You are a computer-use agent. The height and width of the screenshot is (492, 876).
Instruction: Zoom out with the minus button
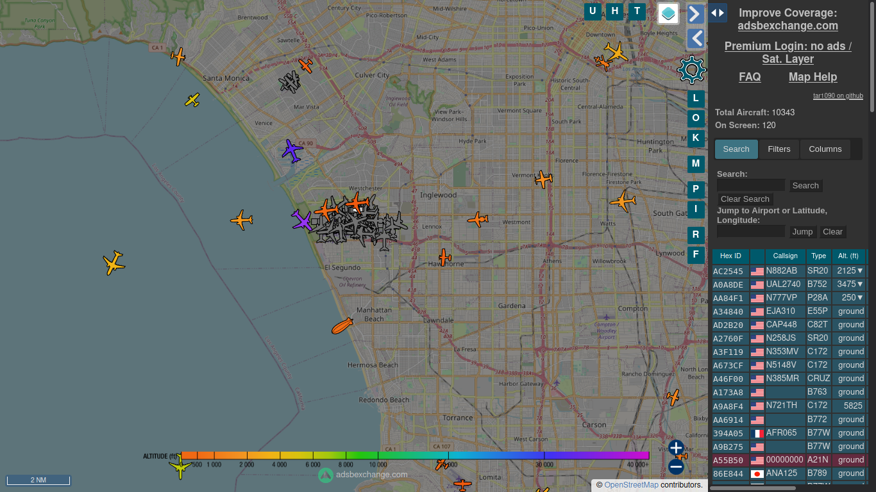click(676, 467)
